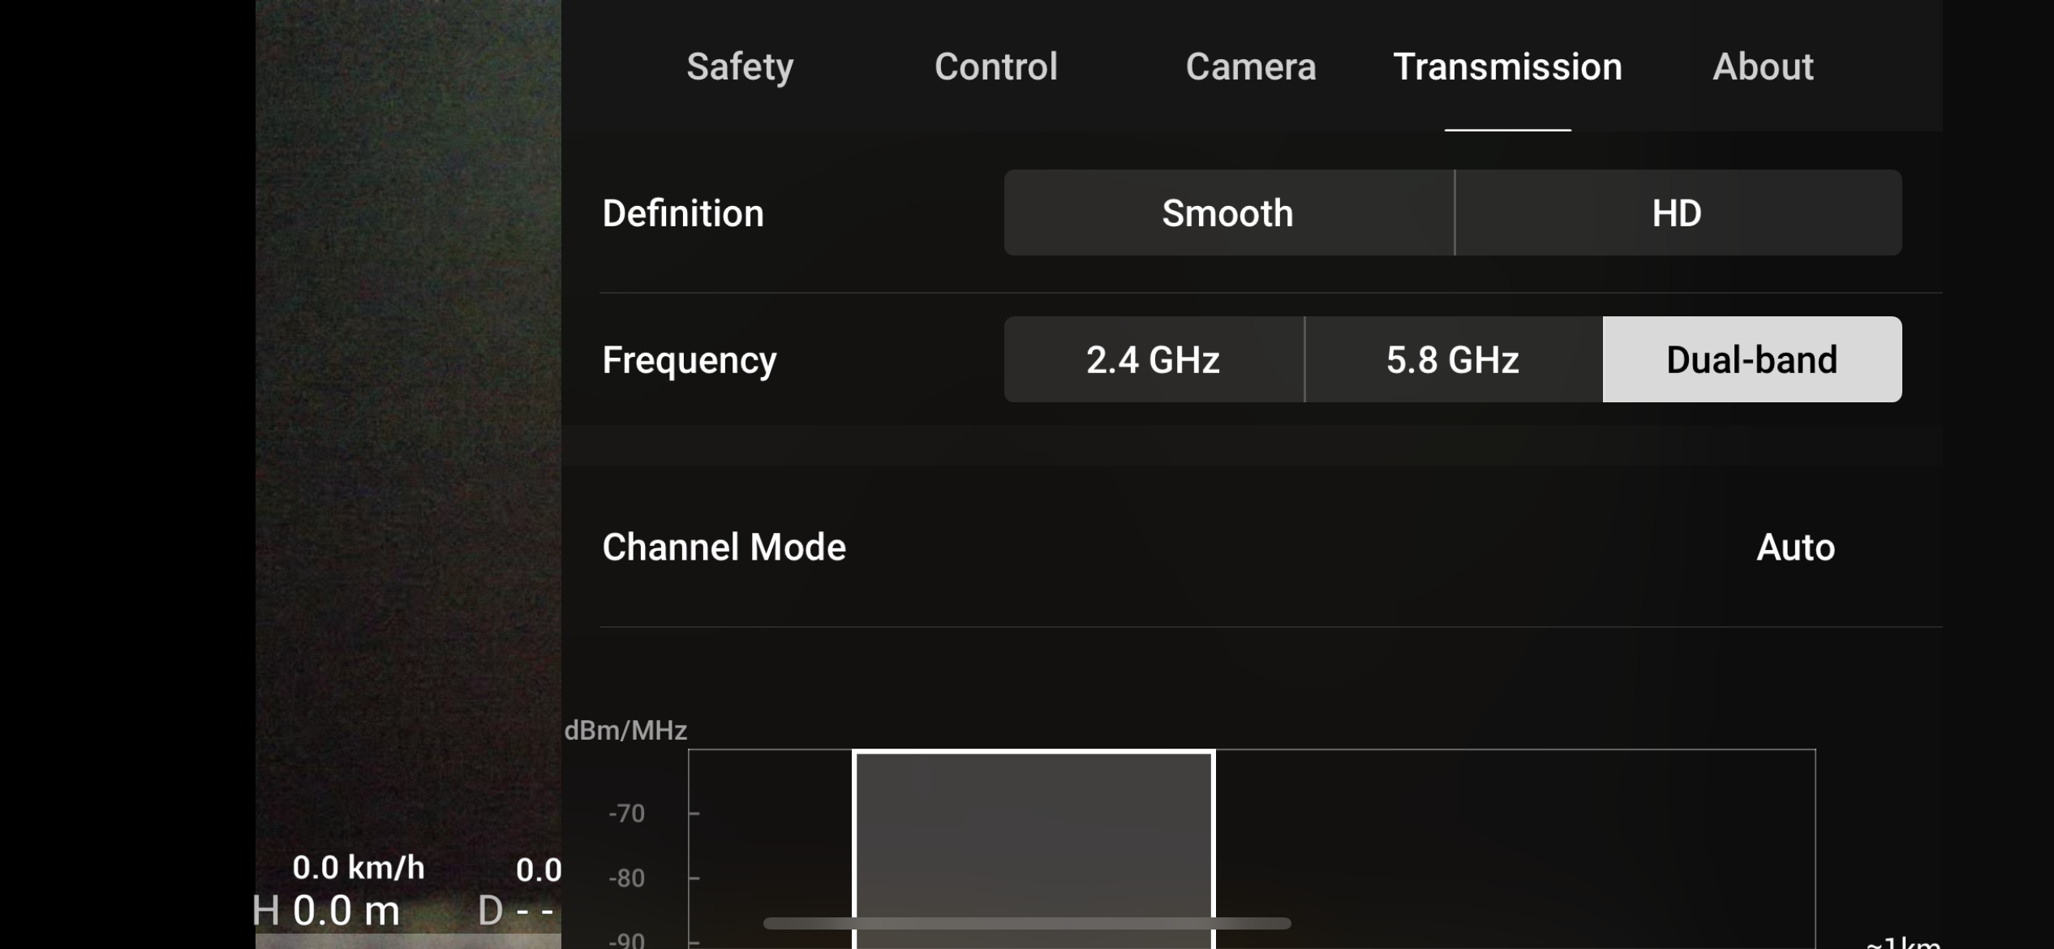
Task: Tap the D distance readout
Action: tap(516, 911)
